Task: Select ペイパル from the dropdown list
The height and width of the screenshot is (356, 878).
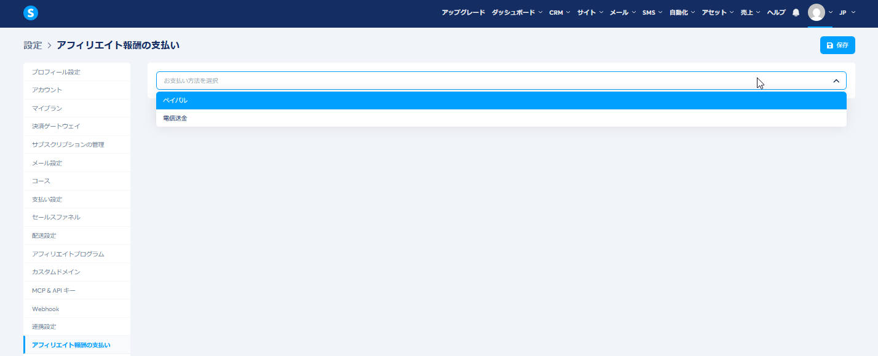Action: coord(501,100)
